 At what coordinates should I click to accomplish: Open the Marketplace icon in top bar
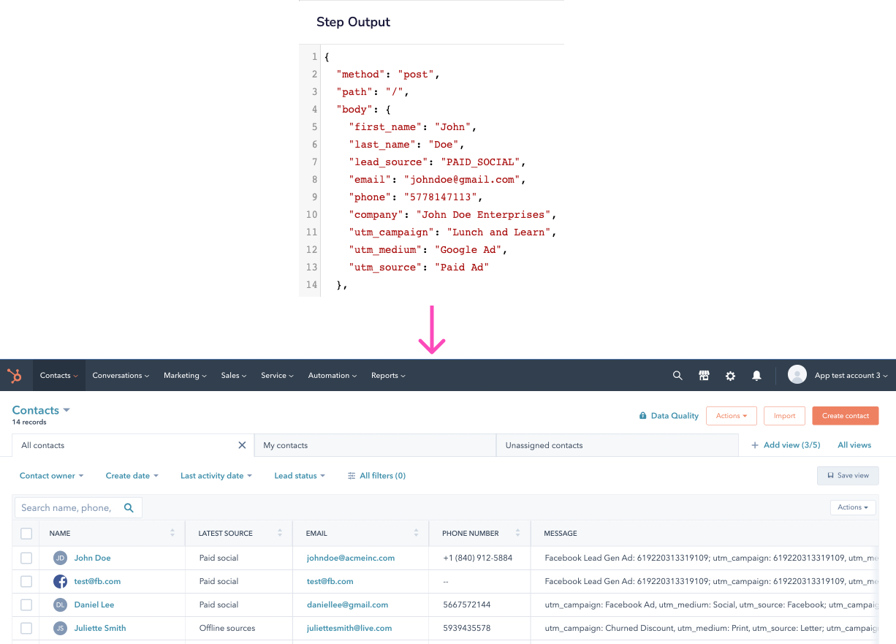click(704, 376)
